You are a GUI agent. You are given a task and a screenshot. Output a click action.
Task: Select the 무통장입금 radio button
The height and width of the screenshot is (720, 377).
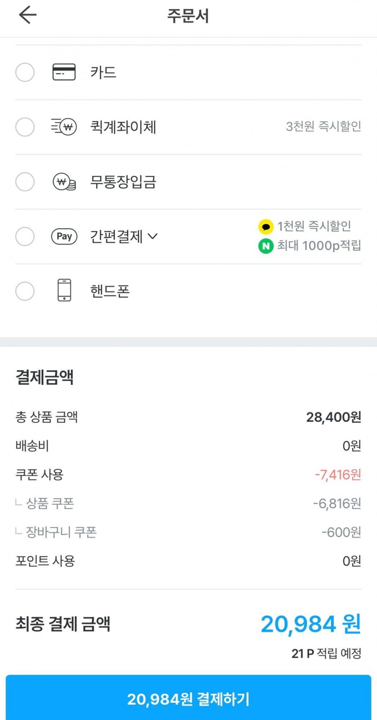pos(25,182)
